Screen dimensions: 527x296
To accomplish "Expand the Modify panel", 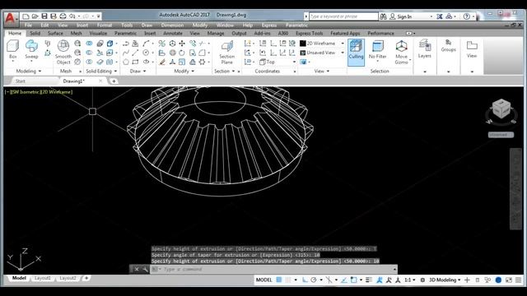I will click(184, 72).
